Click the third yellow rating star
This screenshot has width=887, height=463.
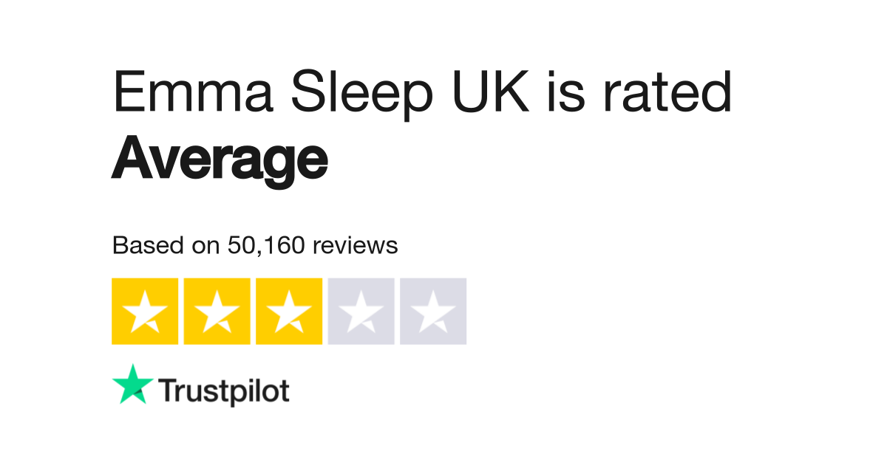(289, 311)
